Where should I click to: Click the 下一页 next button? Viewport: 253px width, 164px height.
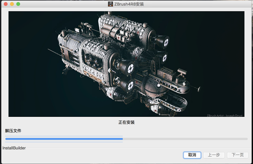(x=237, y=155)
